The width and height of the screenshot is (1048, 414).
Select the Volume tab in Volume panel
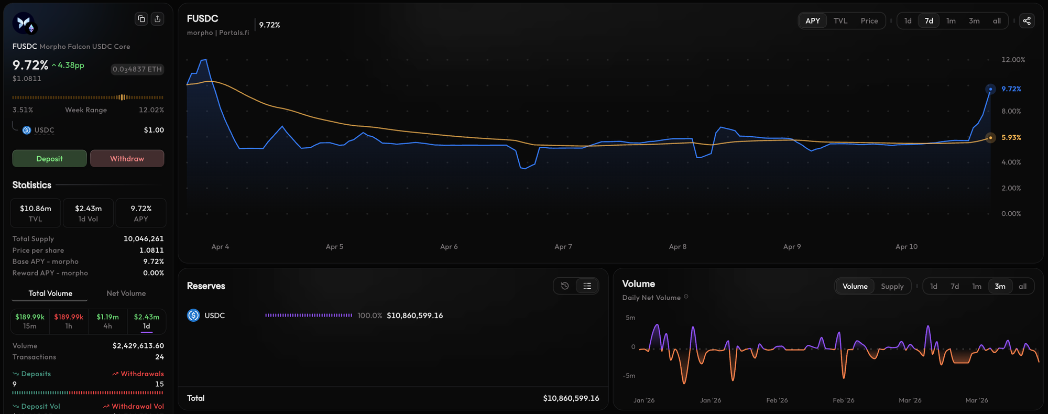855,286
